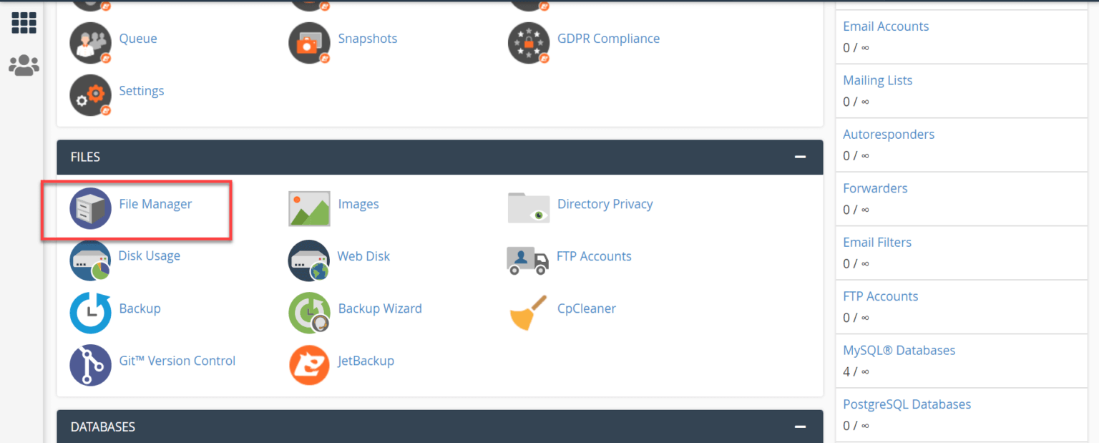
Task: Launch the Disk Usage icon
Action: pos(90,261)
